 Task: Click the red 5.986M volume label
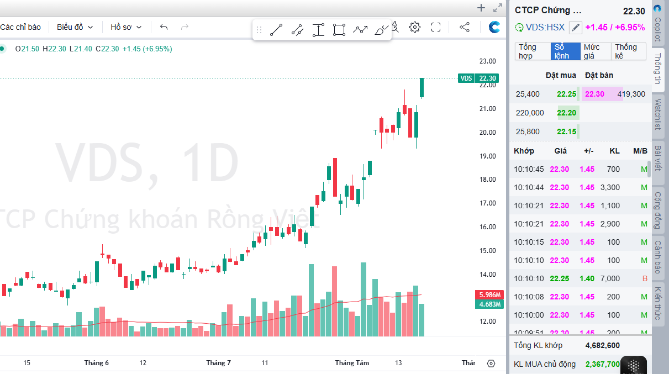click(x=489, y=294)
